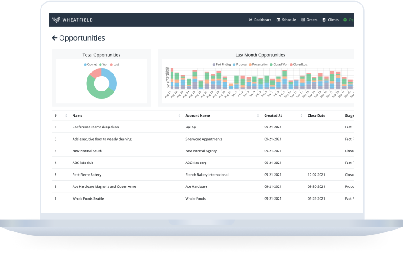
Task: Open Add executive floor to weekly cleaning
Action: coord(102,139)
